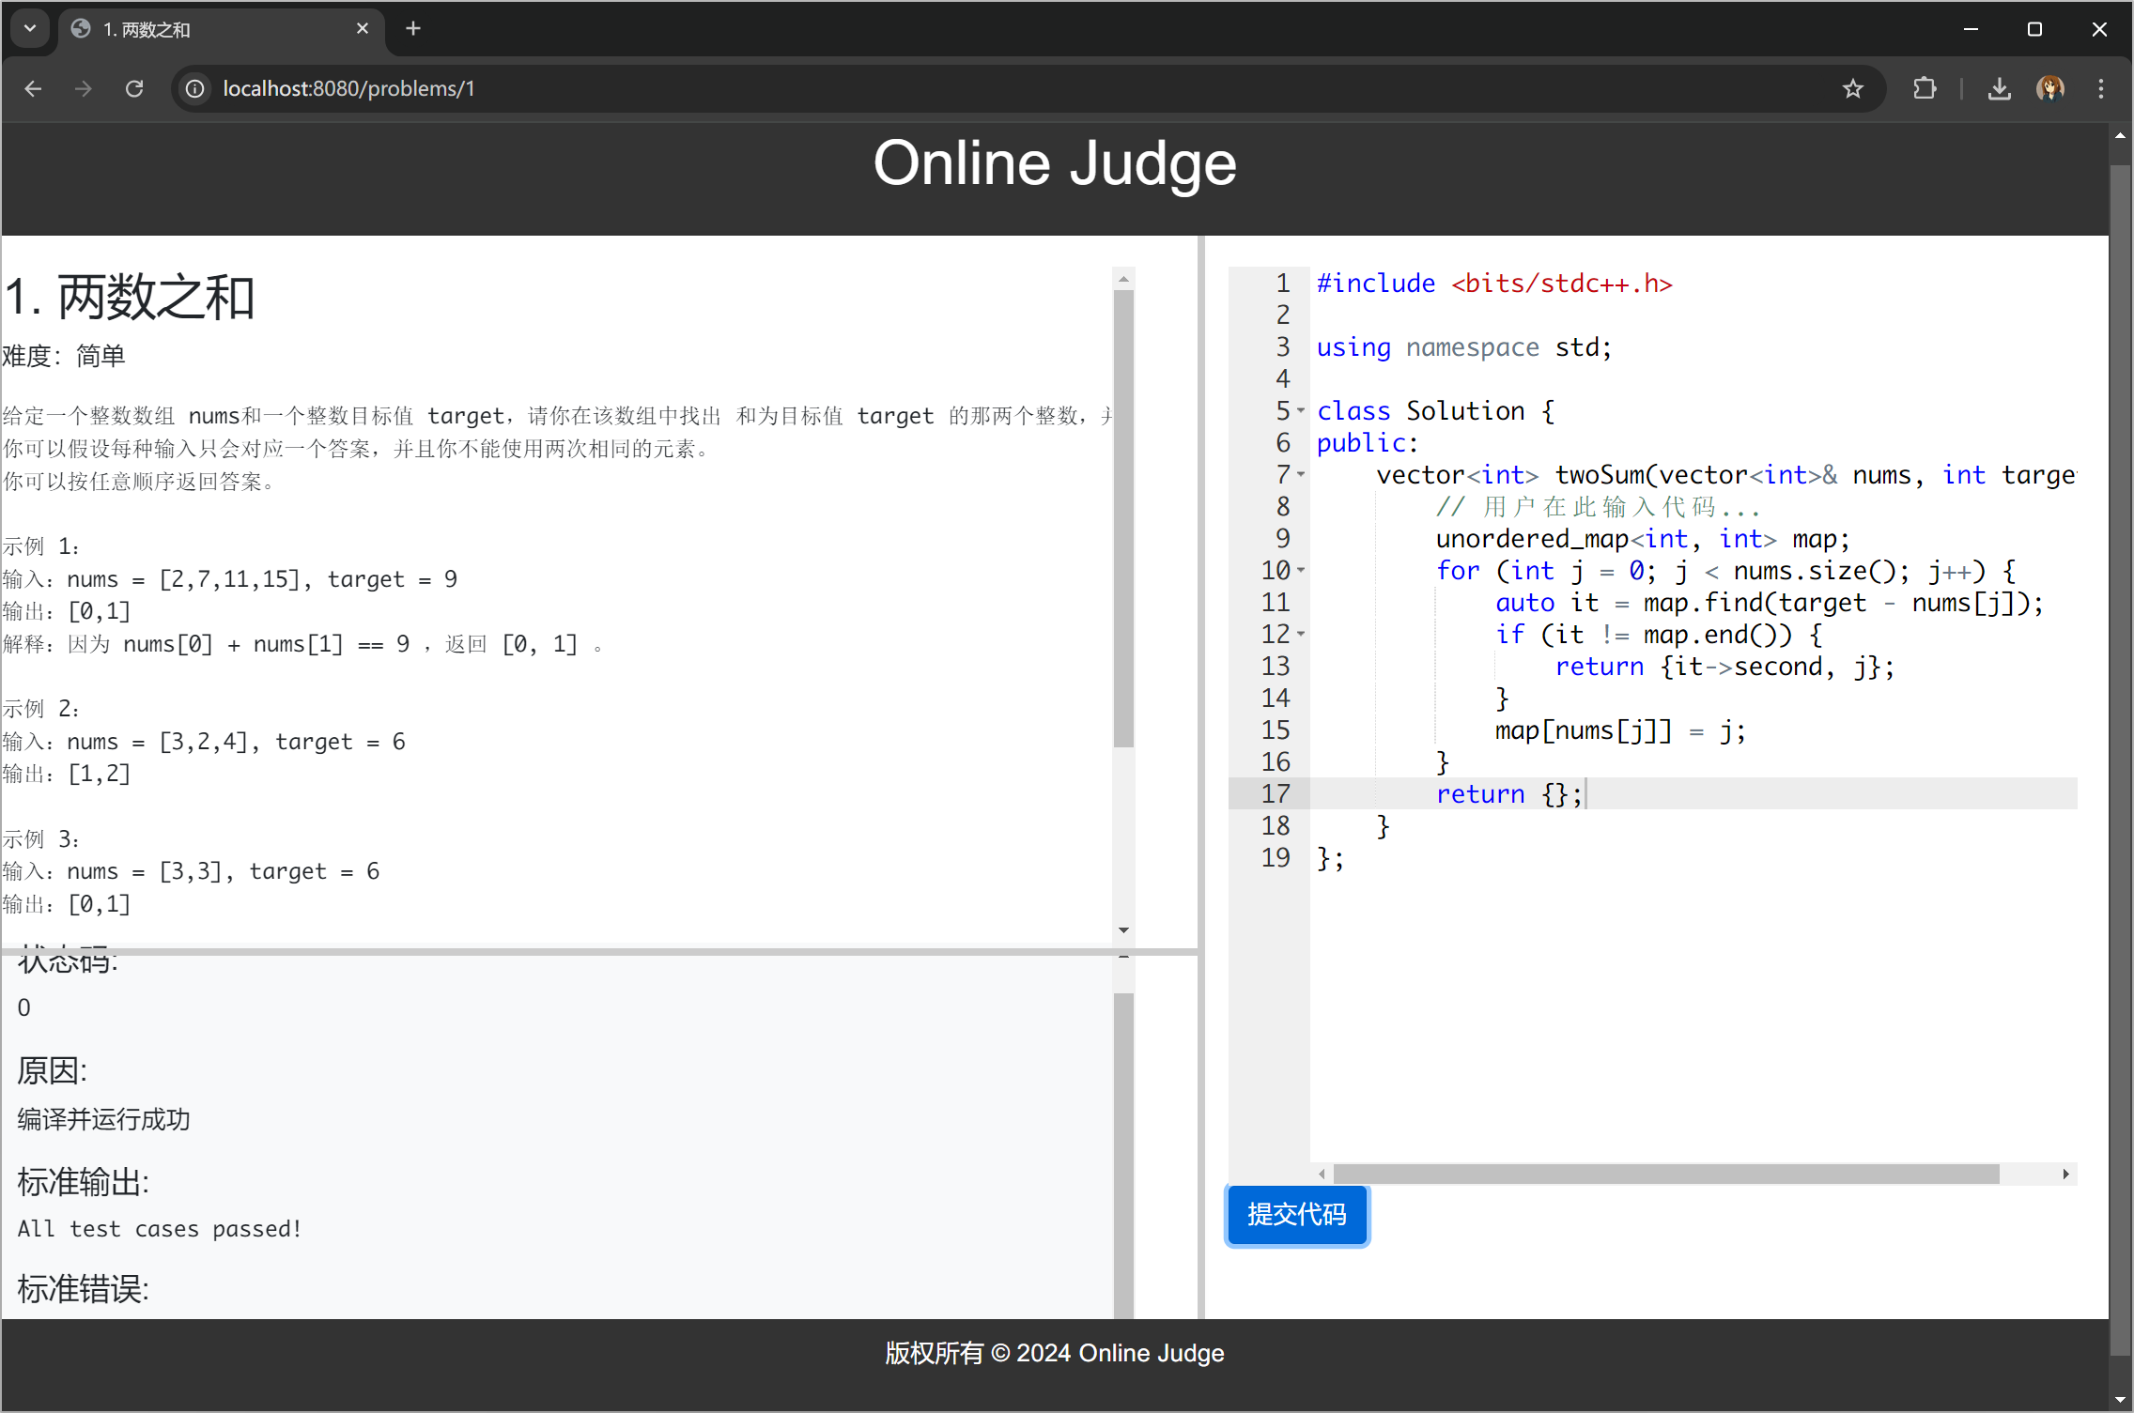The image size is (2134, 1413).
Task: Click the problem title 1. 两数之和
Action: click(130, 298)
